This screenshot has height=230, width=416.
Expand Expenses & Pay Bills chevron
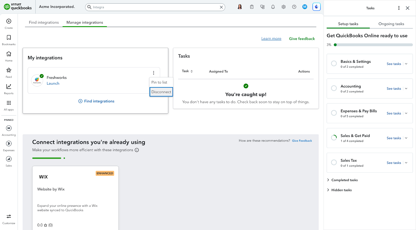pos(406,113)
